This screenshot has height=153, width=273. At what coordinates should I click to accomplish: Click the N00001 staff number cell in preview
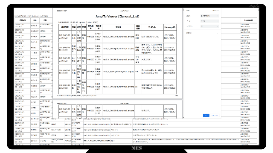click(90, 37)
